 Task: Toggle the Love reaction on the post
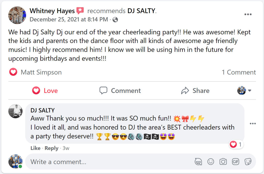pyautogui.click(x=45, y=91)
